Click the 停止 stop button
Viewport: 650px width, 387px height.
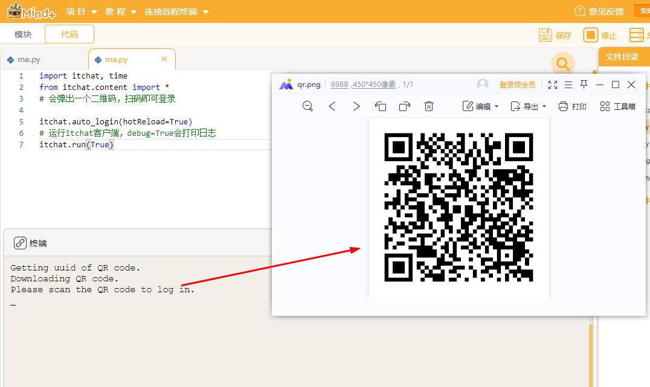pos(600,35)
